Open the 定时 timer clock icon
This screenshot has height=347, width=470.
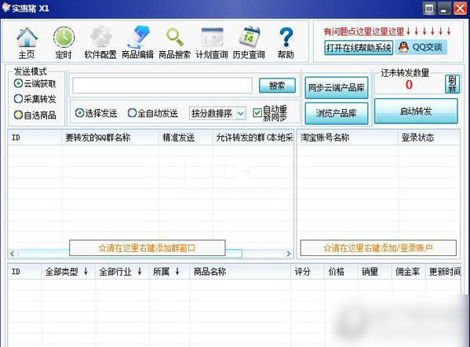click(64, 42)
